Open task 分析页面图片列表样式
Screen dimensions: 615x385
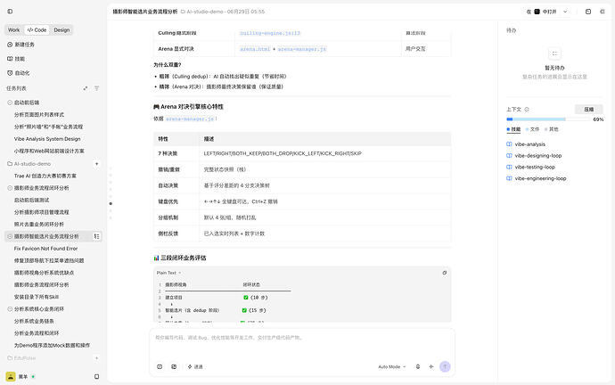[x=39, y=114]
